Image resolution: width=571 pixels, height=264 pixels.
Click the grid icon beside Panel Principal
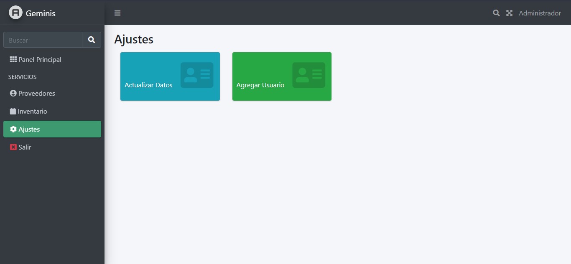tap(13, 60)
